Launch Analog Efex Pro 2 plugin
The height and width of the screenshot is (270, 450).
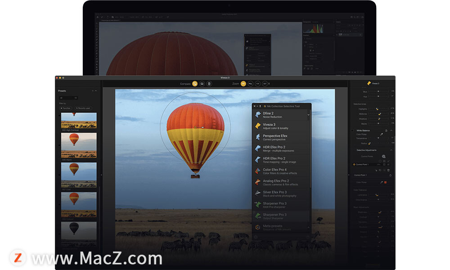pyautogui.click(x=258, y=182)
